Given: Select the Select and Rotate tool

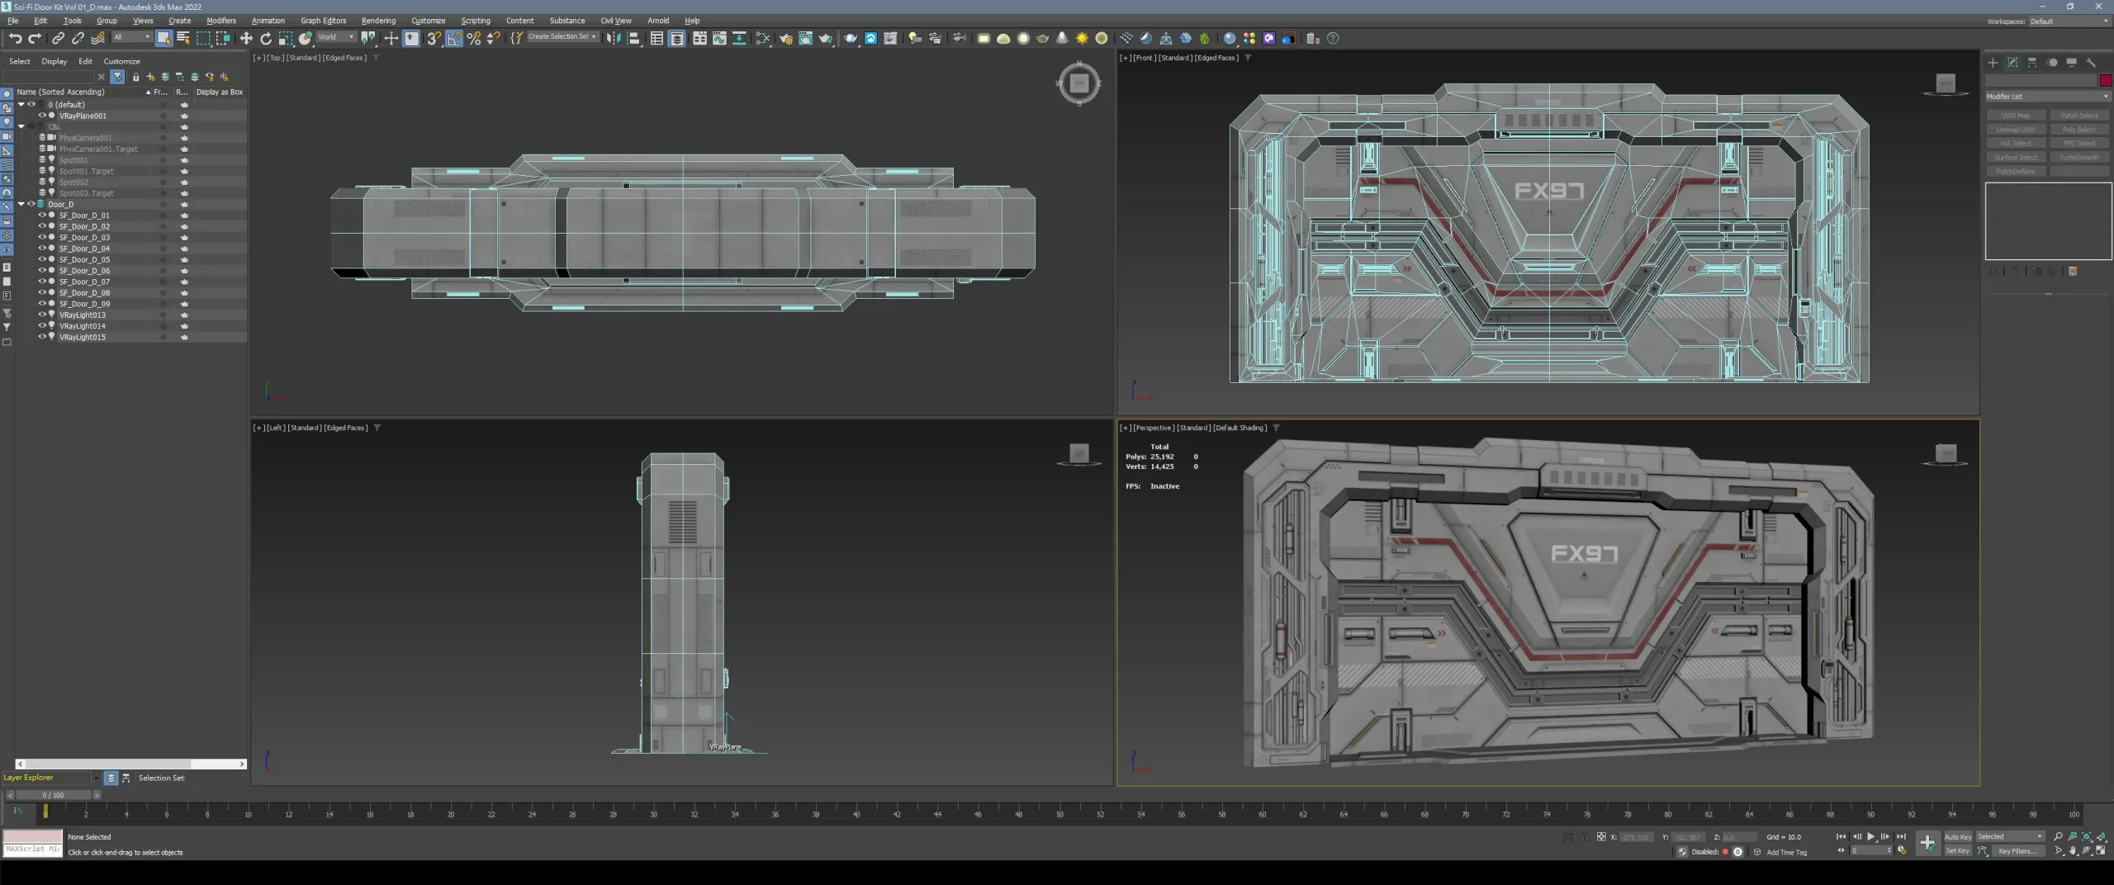Looking at the screenshot, I should point(265,38).
